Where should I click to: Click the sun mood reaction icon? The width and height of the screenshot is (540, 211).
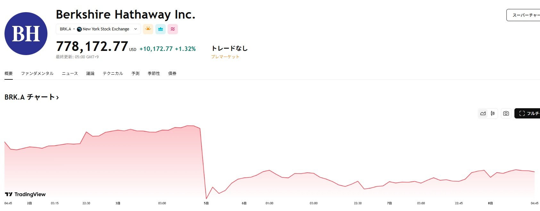click(x=148, y=29)
